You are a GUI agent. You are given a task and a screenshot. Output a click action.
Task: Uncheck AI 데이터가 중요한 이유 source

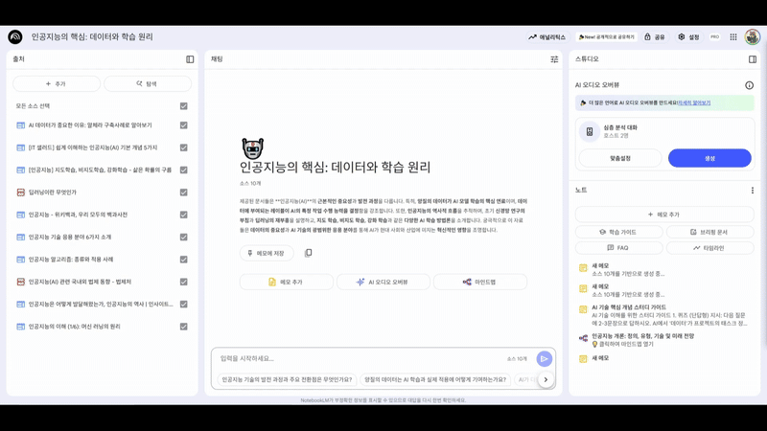click(x=183, y=125)
